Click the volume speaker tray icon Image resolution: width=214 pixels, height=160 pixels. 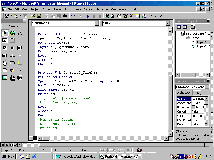tap(195, 157)
